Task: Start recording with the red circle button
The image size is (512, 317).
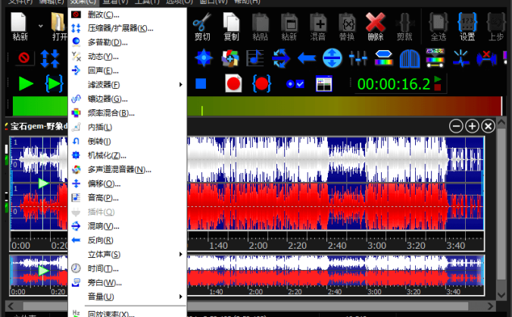Action: pyautogui.click(x=233, y=83)
